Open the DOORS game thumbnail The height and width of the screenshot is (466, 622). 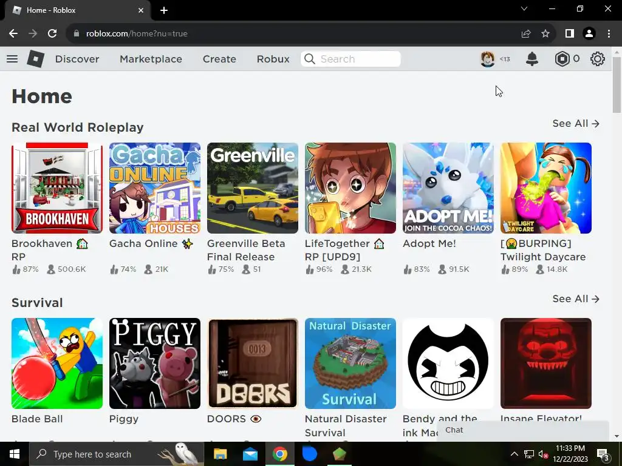tap(253, 363)
